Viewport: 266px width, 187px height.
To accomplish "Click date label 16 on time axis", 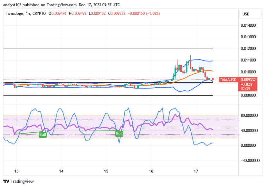I will click(x=151, y=171).
